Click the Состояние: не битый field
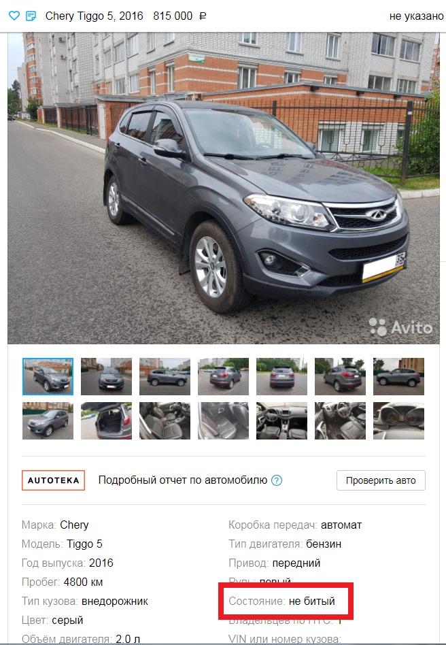446x645 pixels. tap(282, 601)
